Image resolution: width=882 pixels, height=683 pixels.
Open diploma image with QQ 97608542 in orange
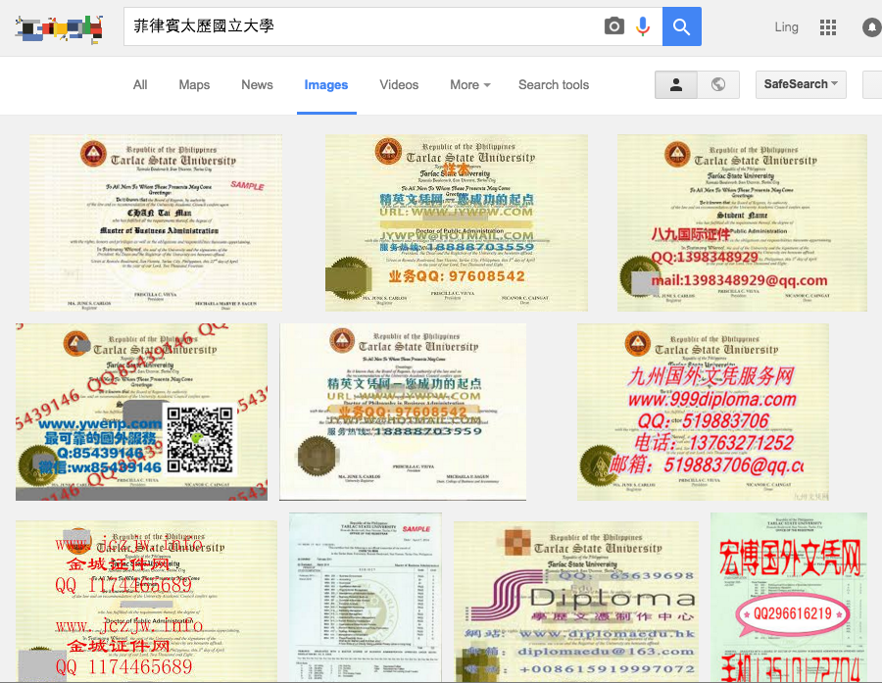tap(456, 222)
